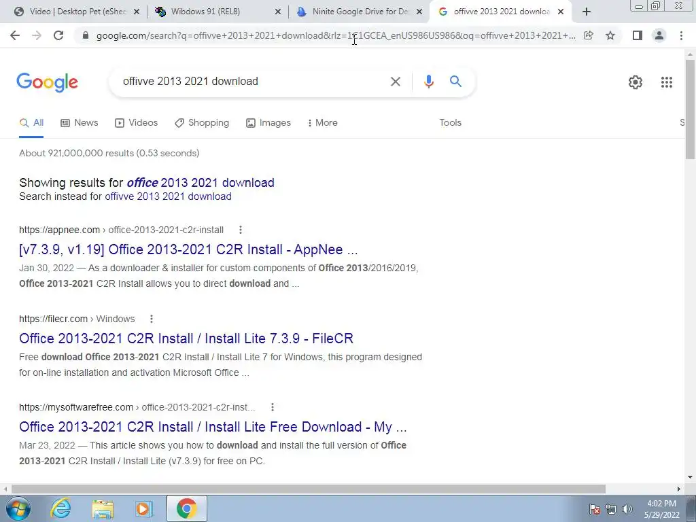Viewport: 696px width, 522px height.
Task: Expand the More search filters menu
Action: point(323,123)
